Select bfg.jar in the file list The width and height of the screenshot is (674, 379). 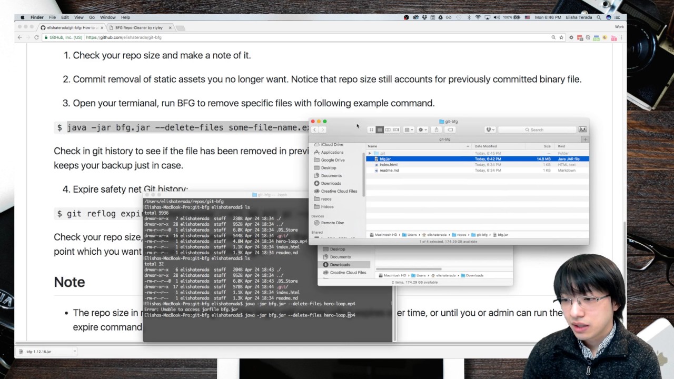pos(477,159)
